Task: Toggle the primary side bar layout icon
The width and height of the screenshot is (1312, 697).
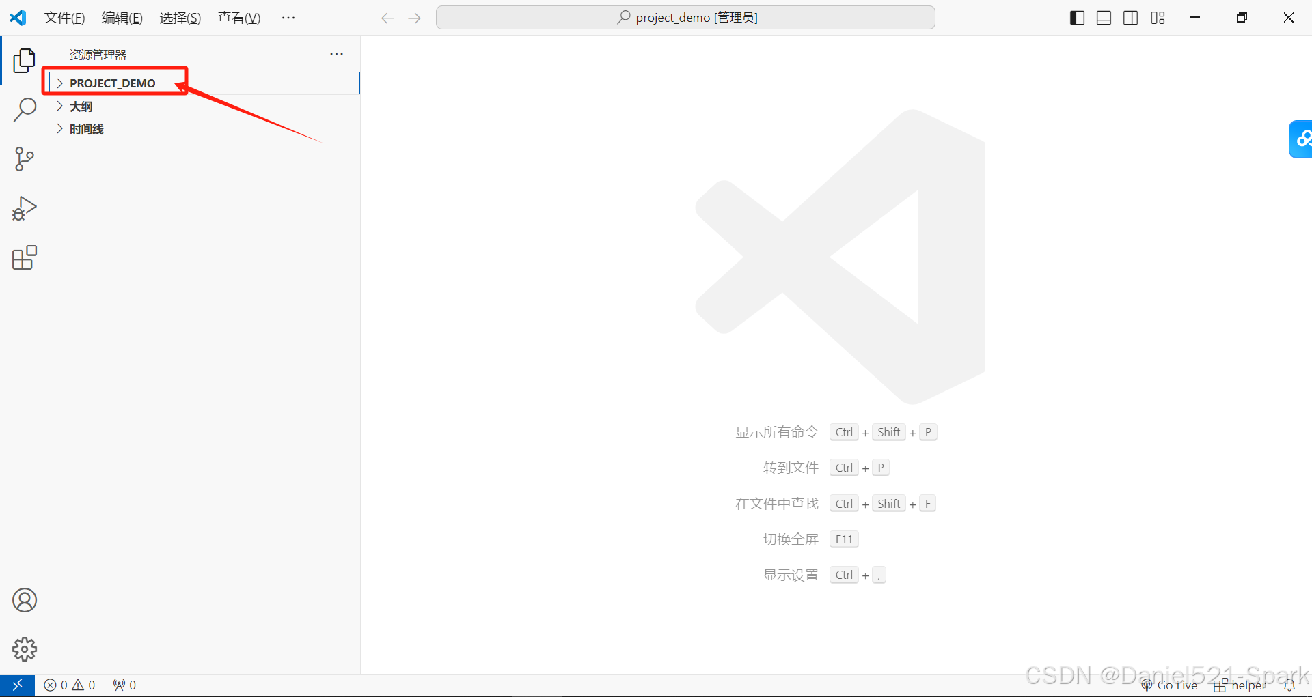Action: click(x=1077, y=18)
